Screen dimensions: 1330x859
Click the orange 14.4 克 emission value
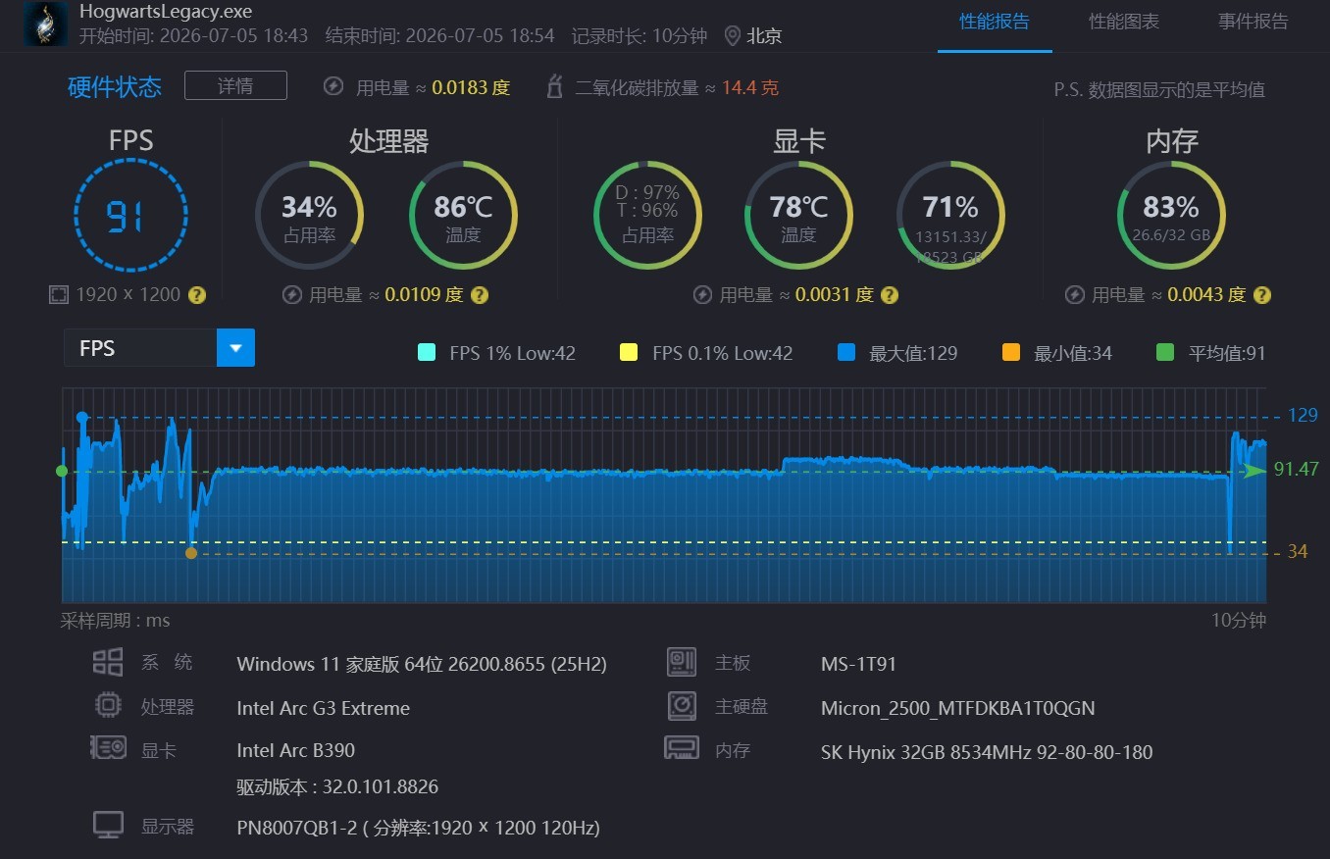pos(750,87)
